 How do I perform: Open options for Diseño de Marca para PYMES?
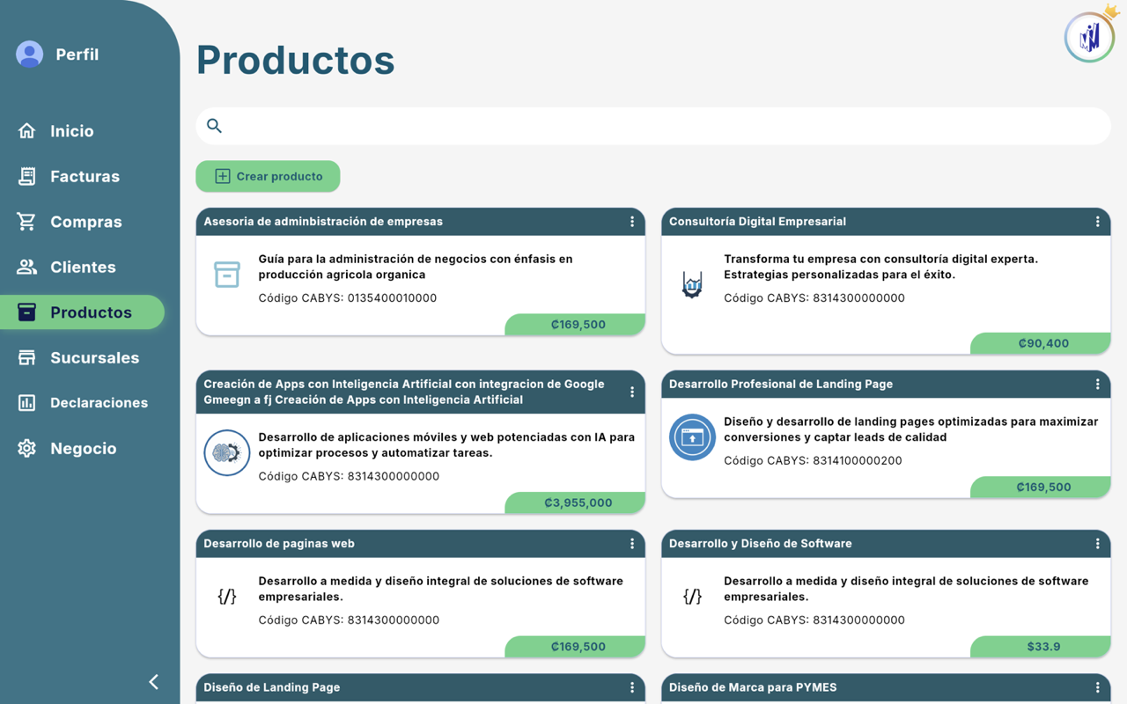1097,687
